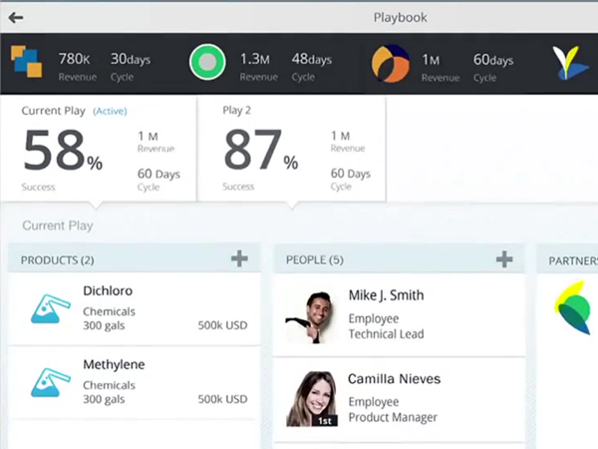Click the PRODUCTS (2) section header
This screenshot has width=598, height=449.
click(58, 260)
